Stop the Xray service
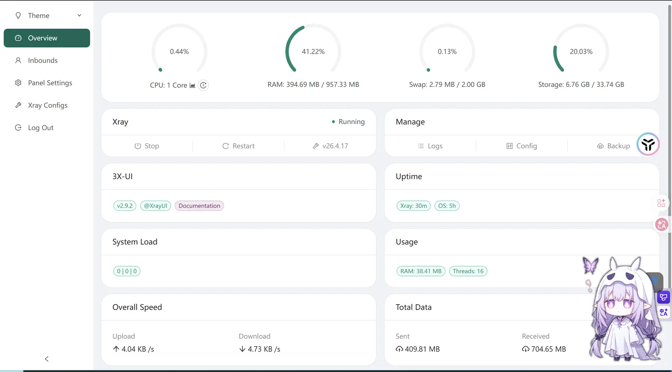This screenshot has width=672, height=372. tap(147, 146)
